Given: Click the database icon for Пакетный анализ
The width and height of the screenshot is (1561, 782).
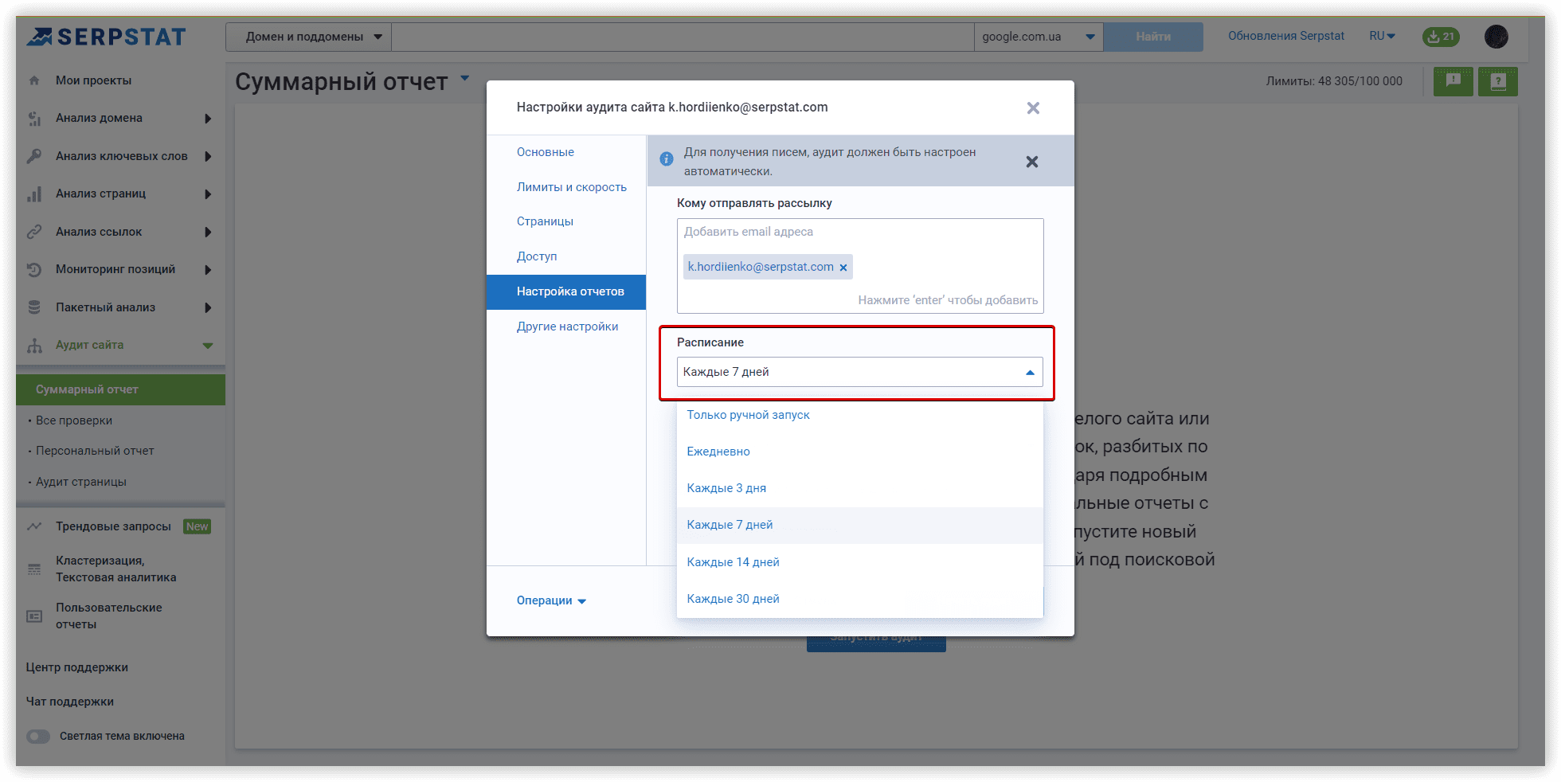Looking at the screenshot, I should tap(34, 307).
